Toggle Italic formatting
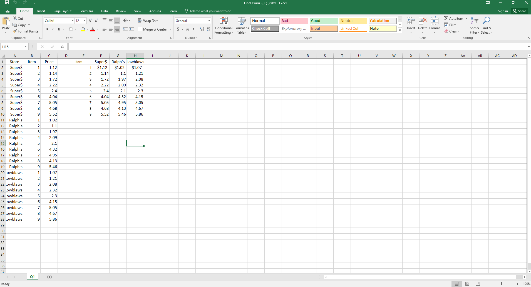The height and width of the screenshot is (287, 531). pos(53,29)
